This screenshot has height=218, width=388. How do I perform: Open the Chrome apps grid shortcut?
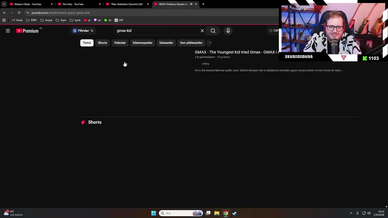coord(4,20)
